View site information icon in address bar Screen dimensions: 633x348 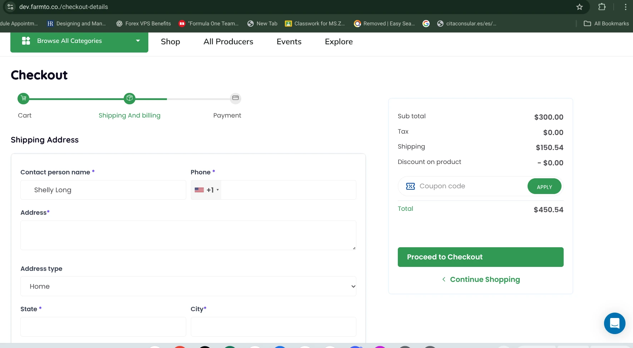coord(10,7)
